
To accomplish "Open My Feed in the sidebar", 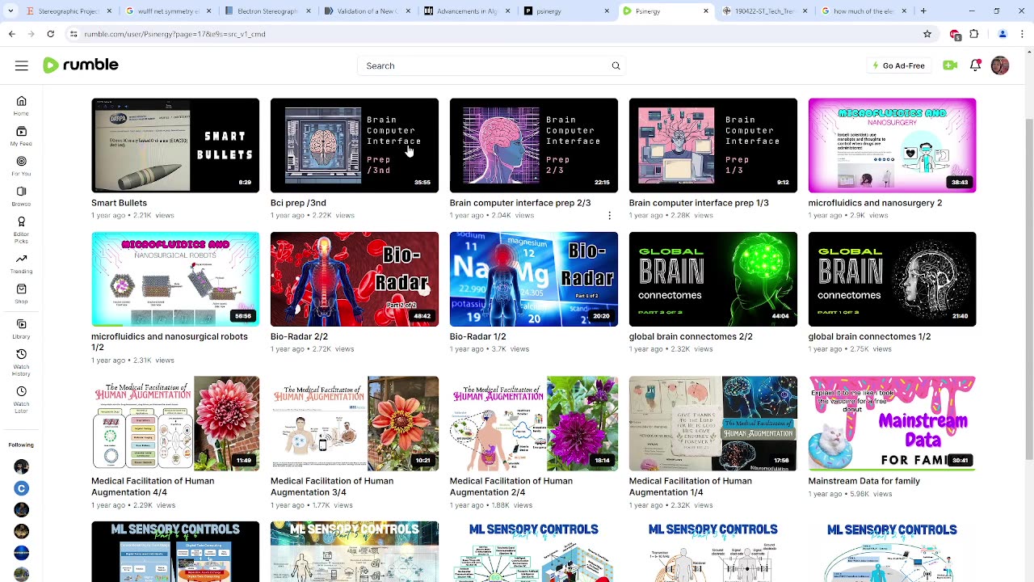I will pyautogui.click(x=21, y=136).
